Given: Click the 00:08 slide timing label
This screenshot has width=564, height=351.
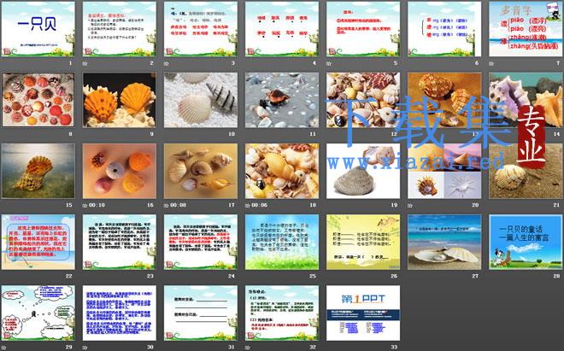Looking at the screenshot, I should pyautogui.click(x=179, y=205).
